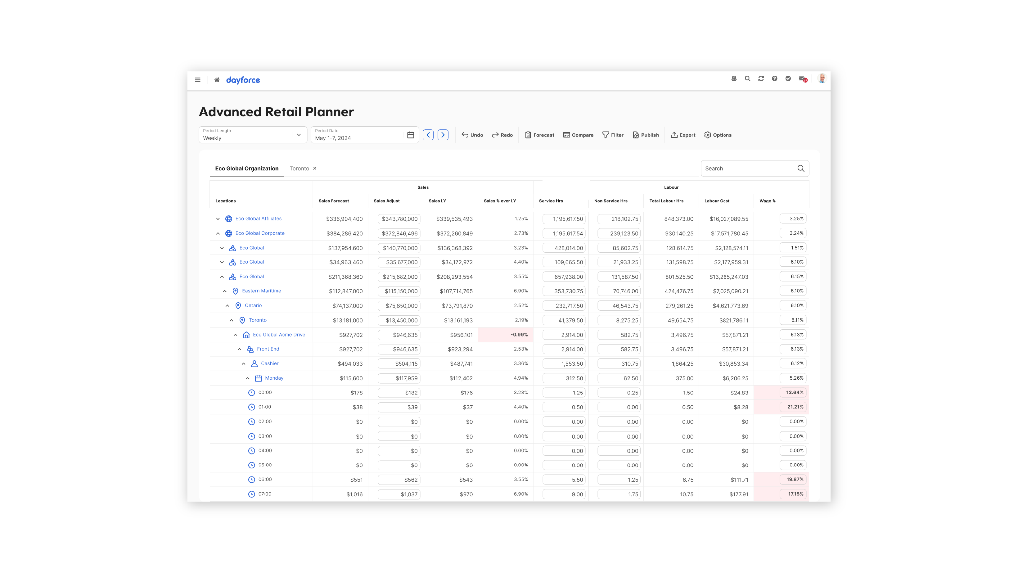Click the Undo button
The image size is (1018, 573).
pos(472,135)
